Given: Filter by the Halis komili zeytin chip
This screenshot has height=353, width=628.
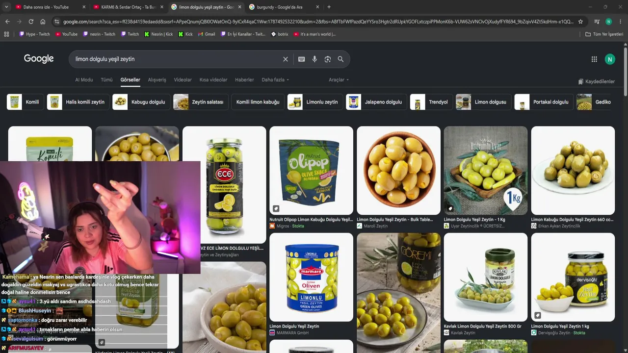Looking at the screenshot, I should (78, 102).
